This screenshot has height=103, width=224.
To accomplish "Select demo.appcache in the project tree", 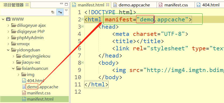I will pos(43,87).
